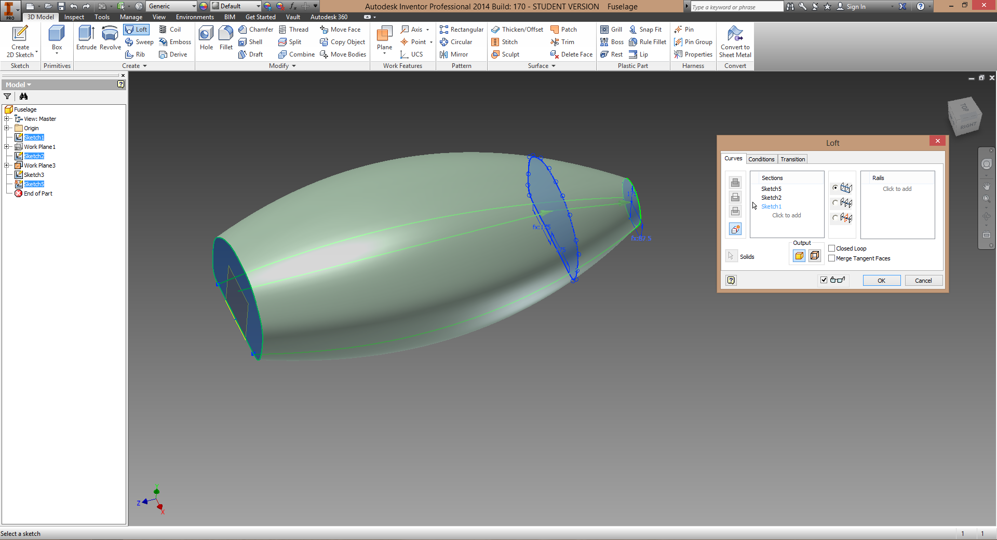
Task: Select the Loft tool
Action: tap(136, 29)
